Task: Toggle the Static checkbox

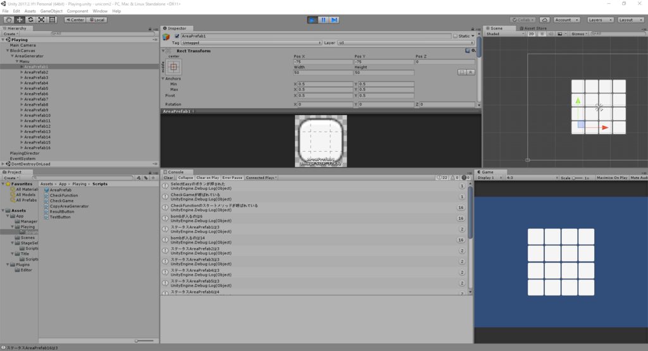Action: [x=456, y=36]
